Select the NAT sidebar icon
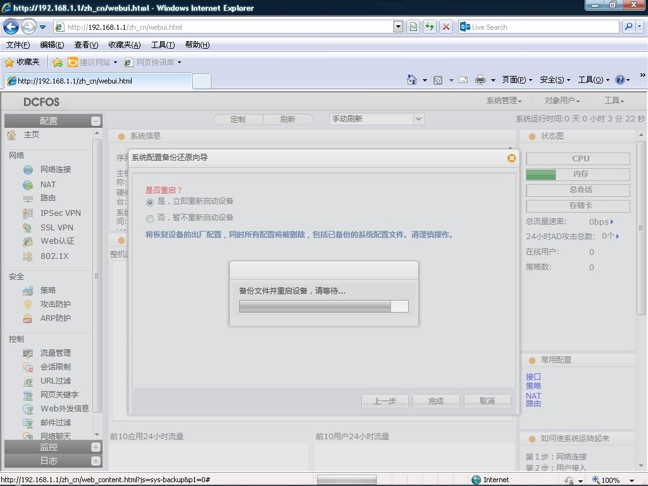 [x=28, y=185]
